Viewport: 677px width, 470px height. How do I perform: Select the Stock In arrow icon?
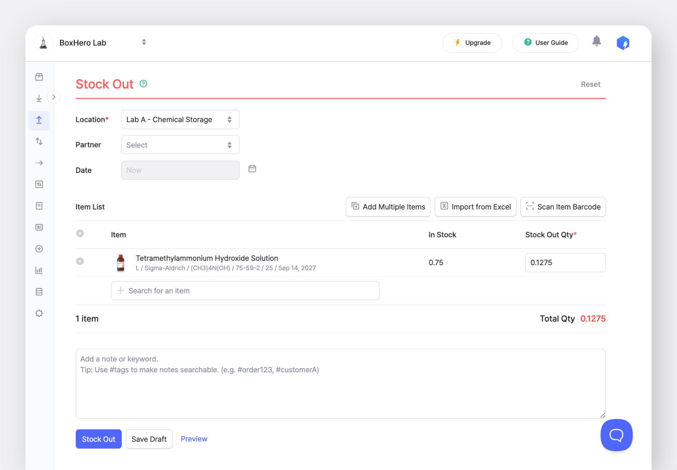pos(39,98)
